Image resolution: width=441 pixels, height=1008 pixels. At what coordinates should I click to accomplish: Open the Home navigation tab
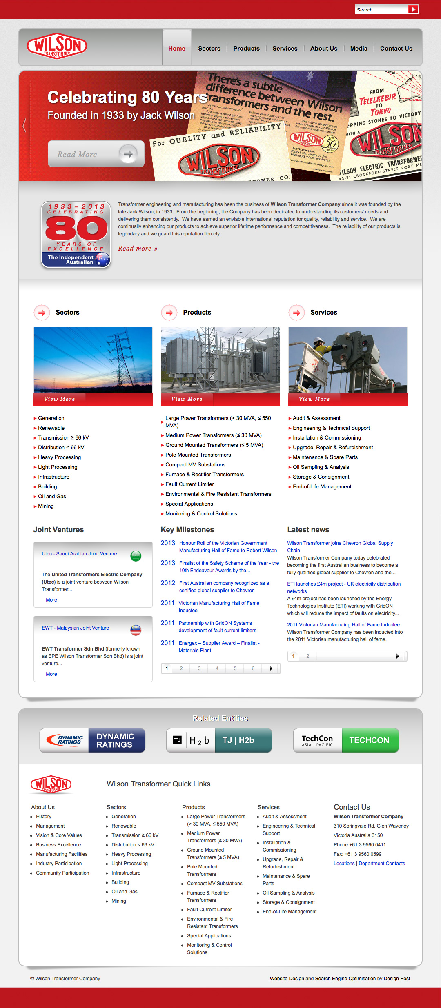click(177, 48)
